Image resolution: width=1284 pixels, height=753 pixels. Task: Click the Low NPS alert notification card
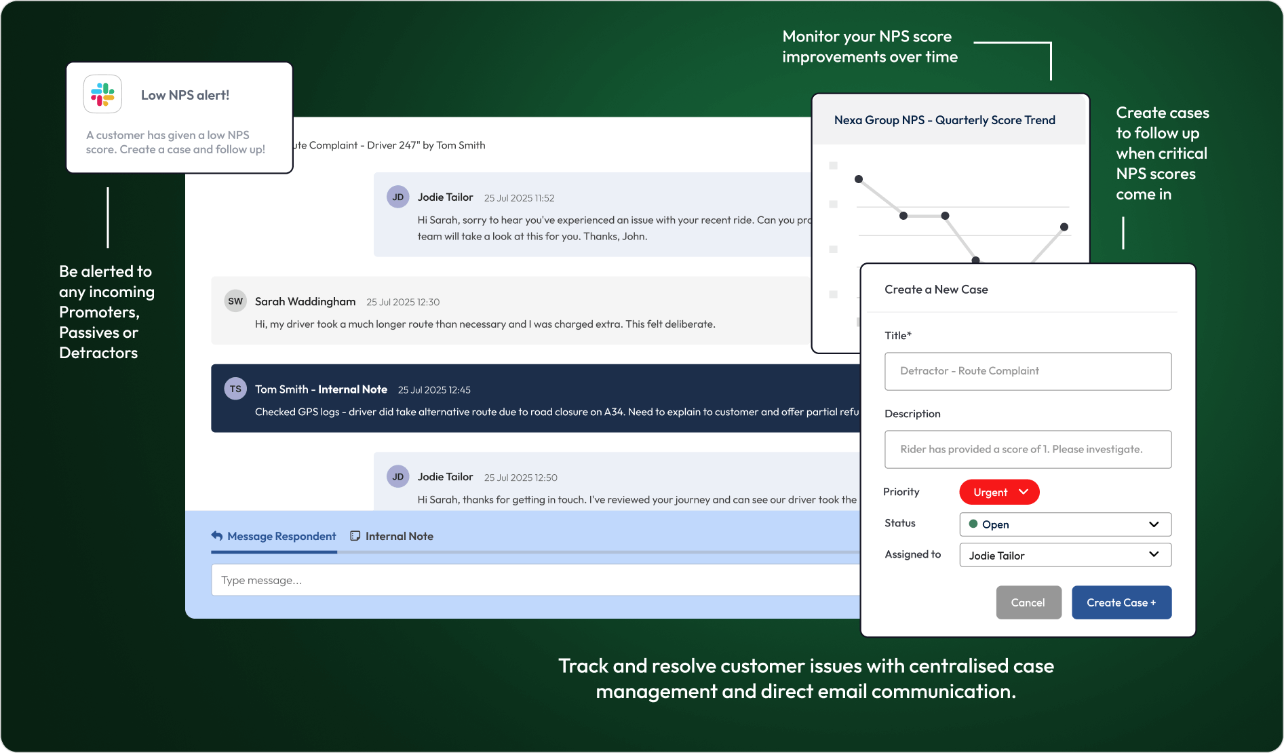click(180, 118)
